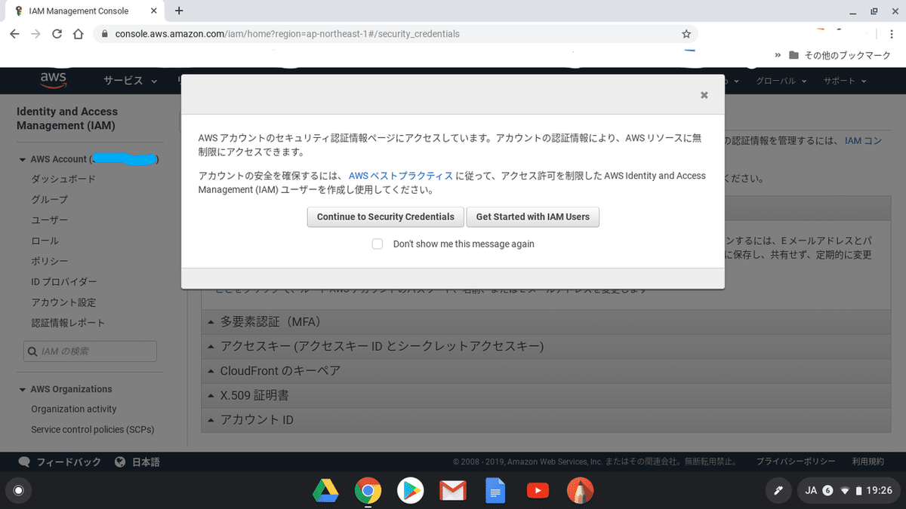The image size is (906, 509).
Task: Open the 利用規約 footer link
Action: (x=868, y=461)
